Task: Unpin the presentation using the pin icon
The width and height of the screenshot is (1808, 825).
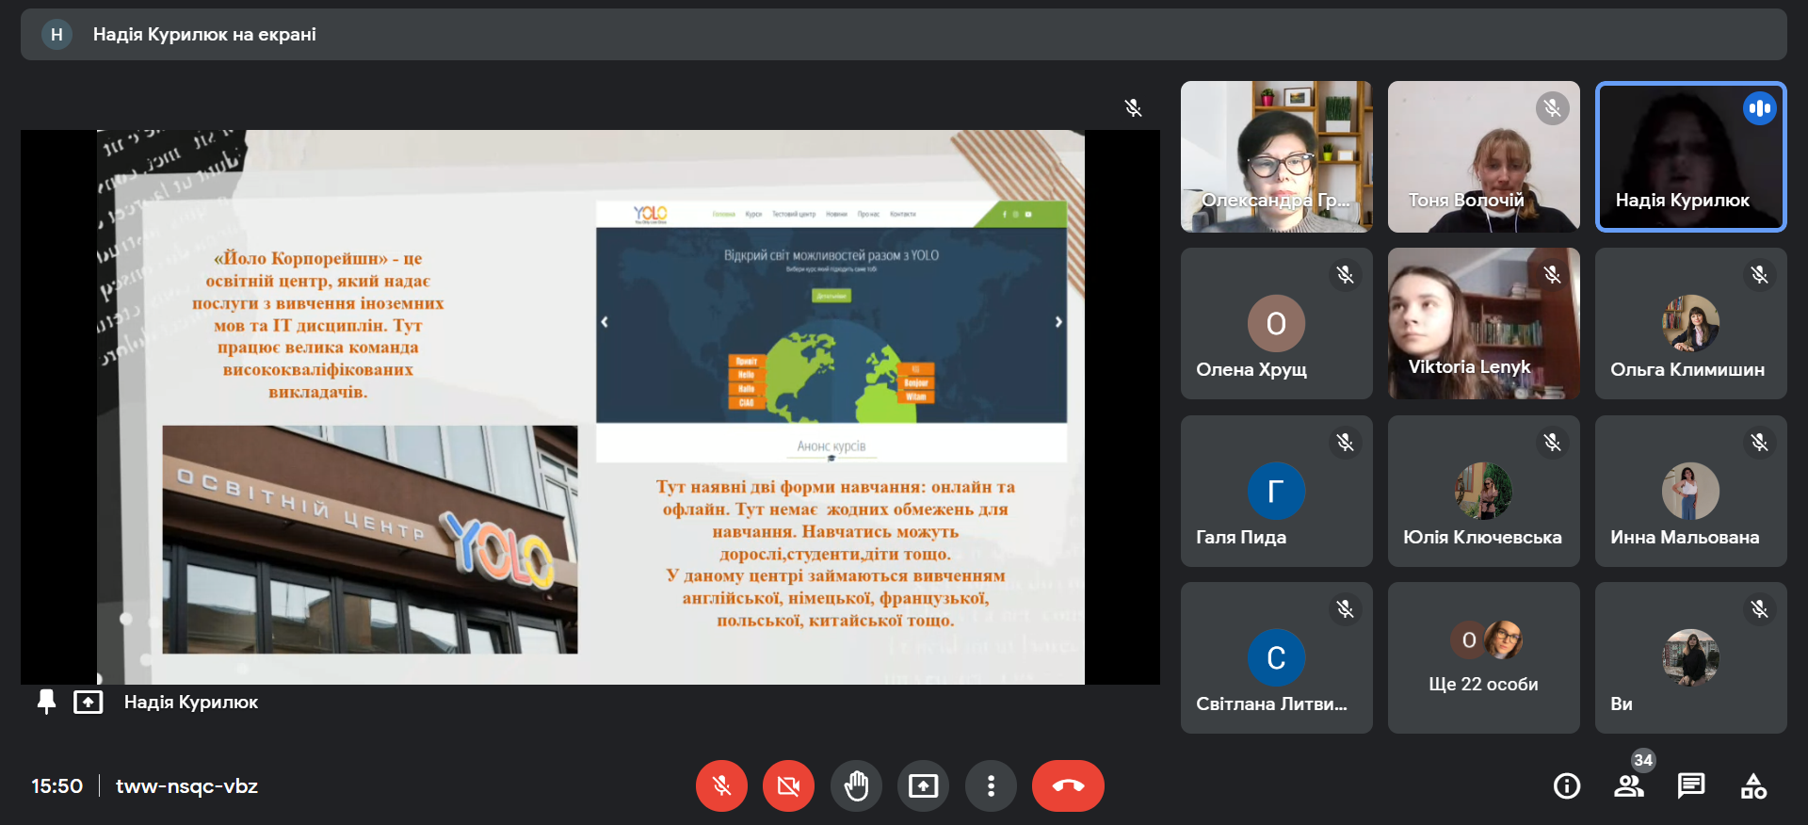Action: tap(46, 702)
